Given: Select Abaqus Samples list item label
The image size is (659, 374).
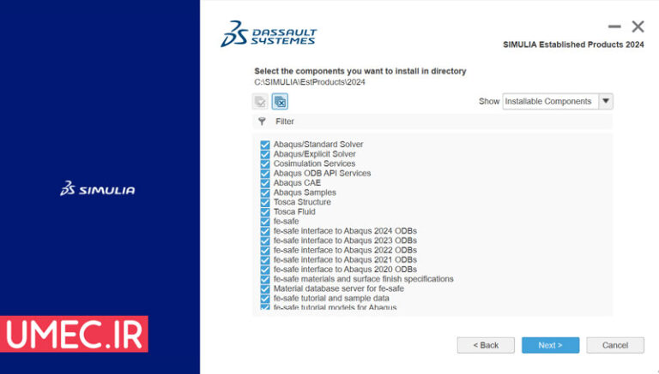Looking at the screenshot, I should (305, 193).
